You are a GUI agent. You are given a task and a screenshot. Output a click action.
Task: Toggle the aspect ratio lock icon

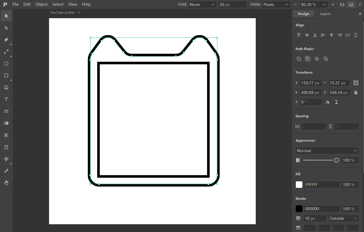356,92
